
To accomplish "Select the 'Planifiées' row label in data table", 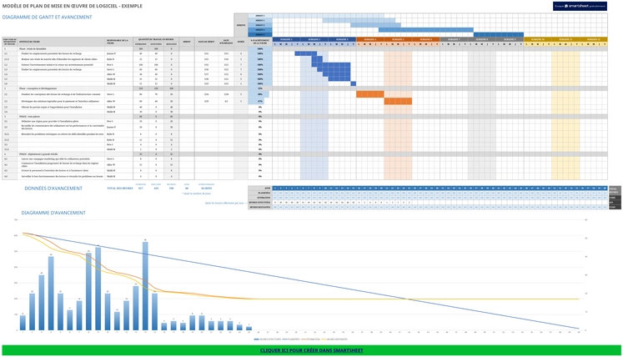I will [x=260, y=193].
